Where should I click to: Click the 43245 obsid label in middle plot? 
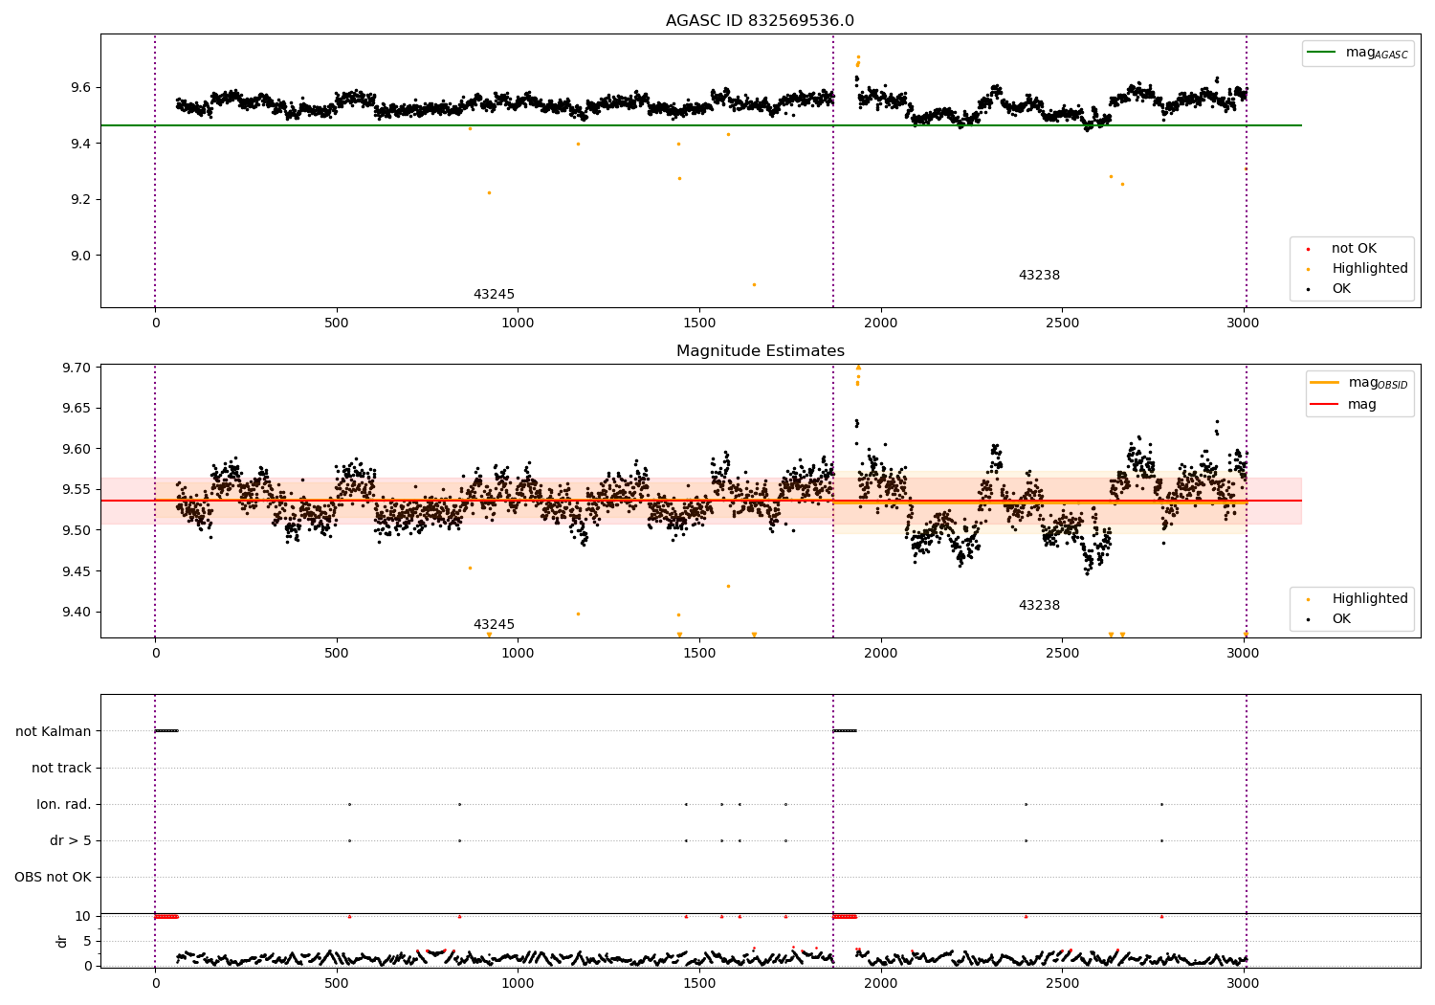pyautogui.click(x=494, y=625)
